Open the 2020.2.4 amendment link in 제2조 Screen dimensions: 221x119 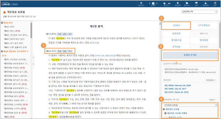[x=109, y=55]
